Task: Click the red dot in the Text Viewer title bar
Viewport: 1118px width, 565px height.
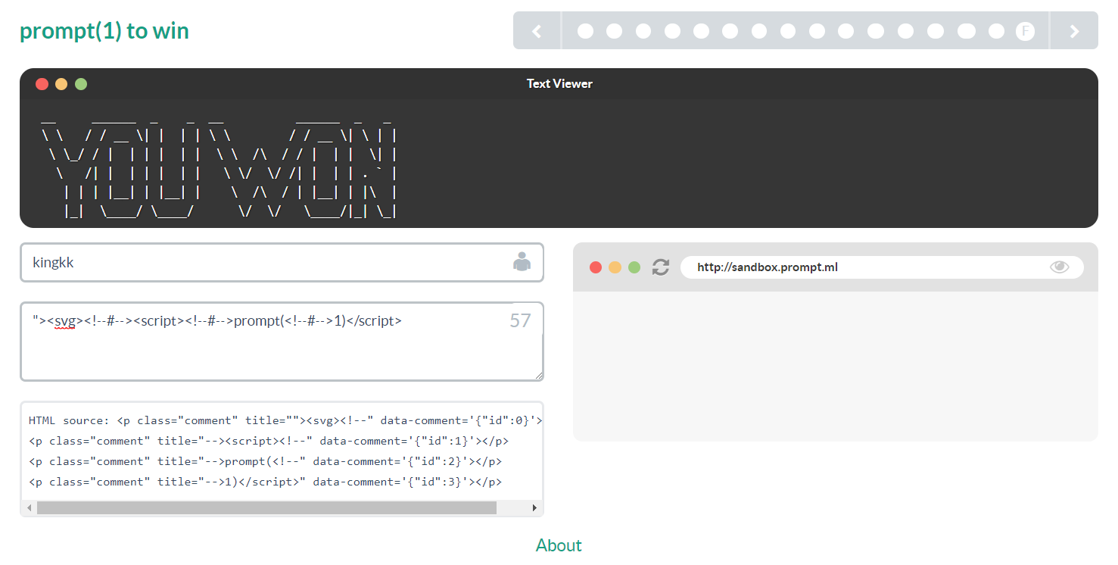Action: tap(42, 84)
